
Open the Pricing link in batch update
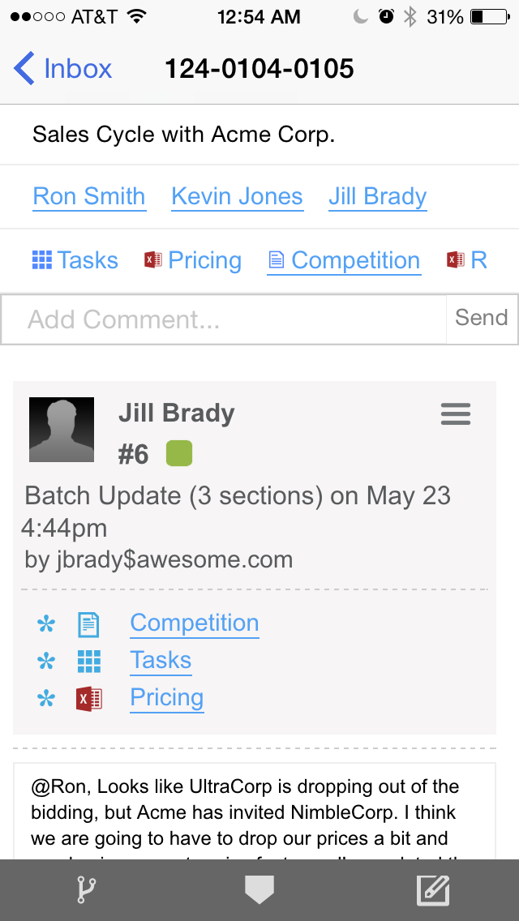166,698
